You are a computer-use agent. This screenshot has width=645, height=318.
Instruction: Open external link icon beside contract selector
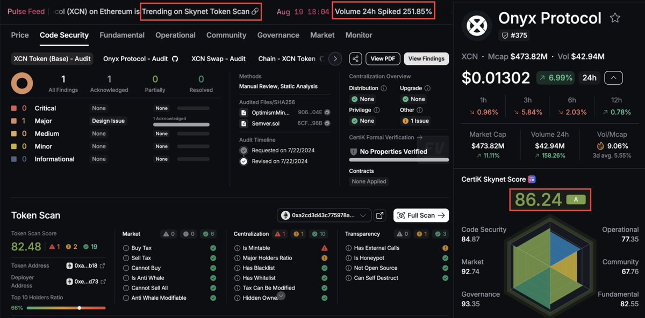[380, 215]
